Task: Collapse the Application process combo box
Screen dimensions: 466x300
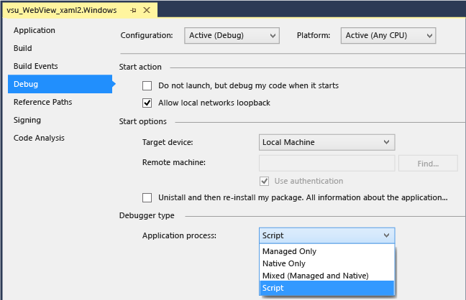Action: (326, 235)
